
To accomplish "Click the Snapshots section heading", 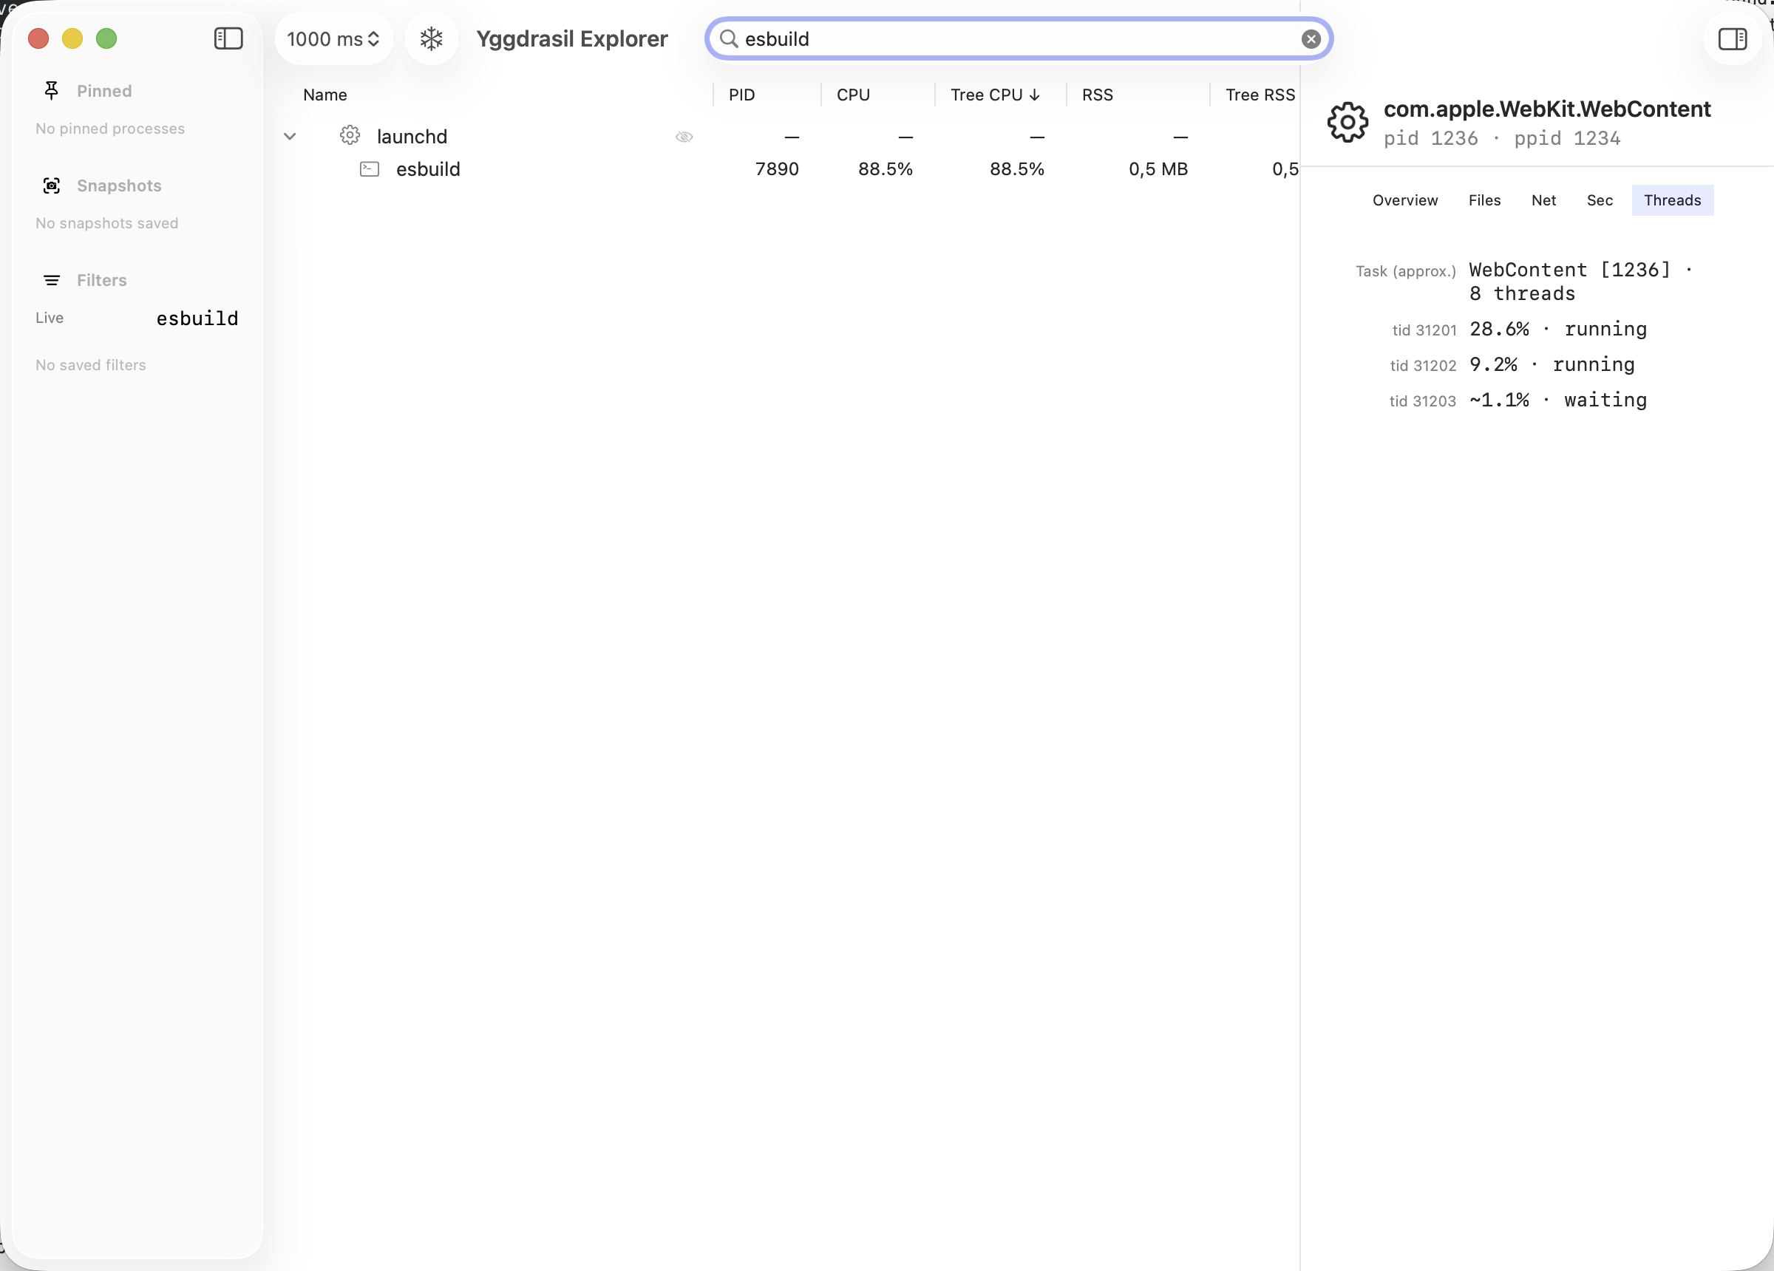I will pyautogui.click(x=119, y=185).
